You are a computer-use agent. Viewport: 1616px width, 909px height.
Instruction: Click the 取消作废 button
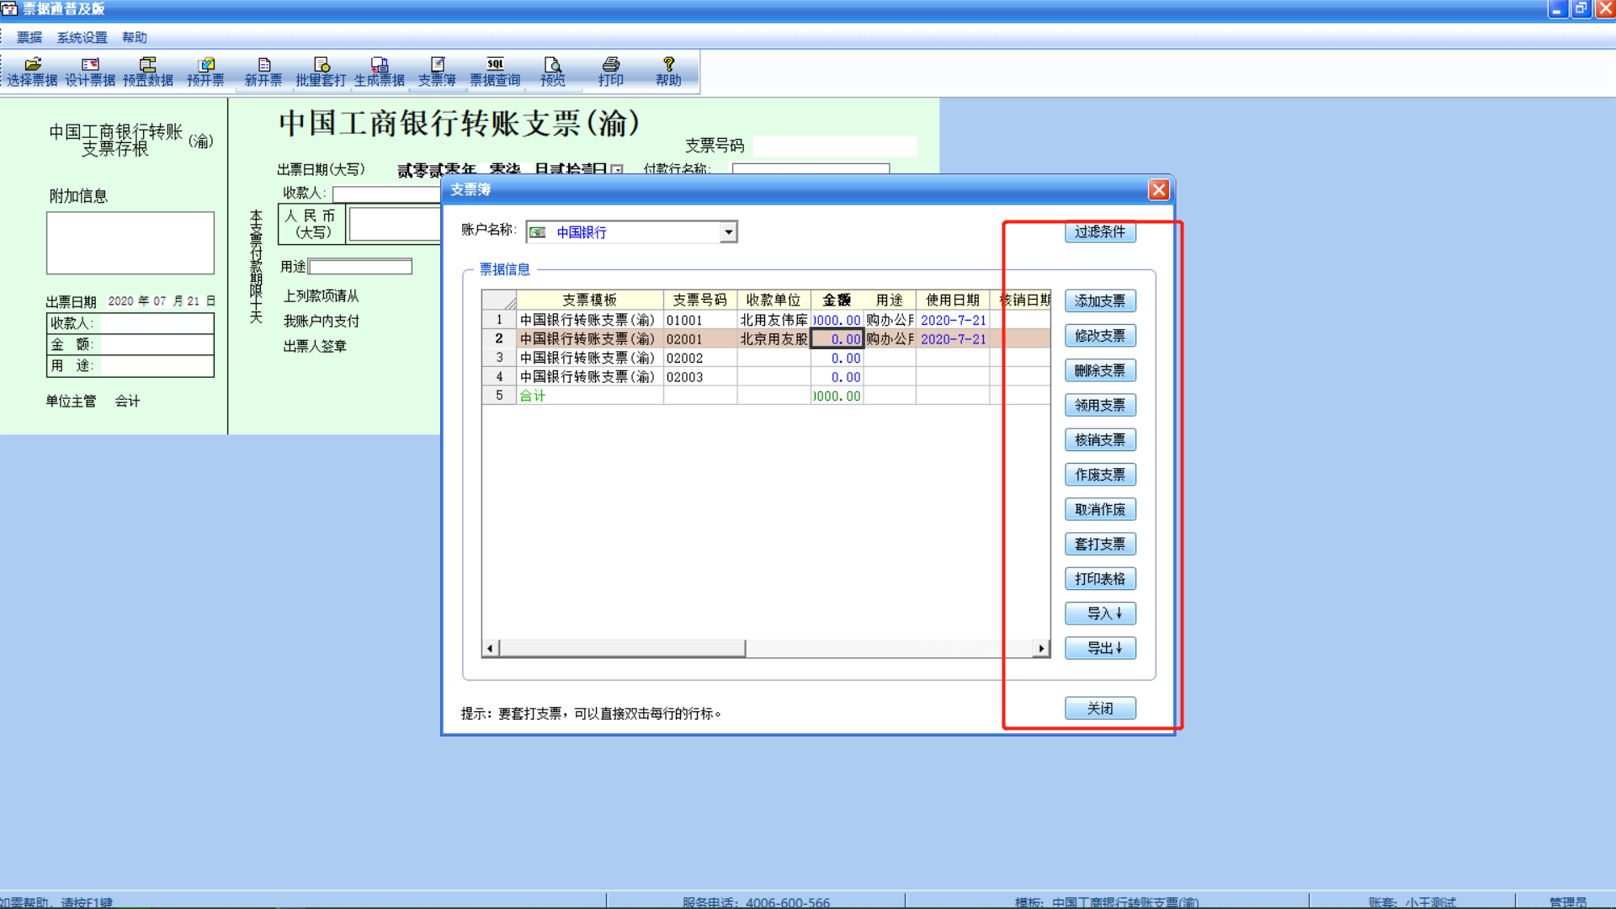click(1100, 509)
